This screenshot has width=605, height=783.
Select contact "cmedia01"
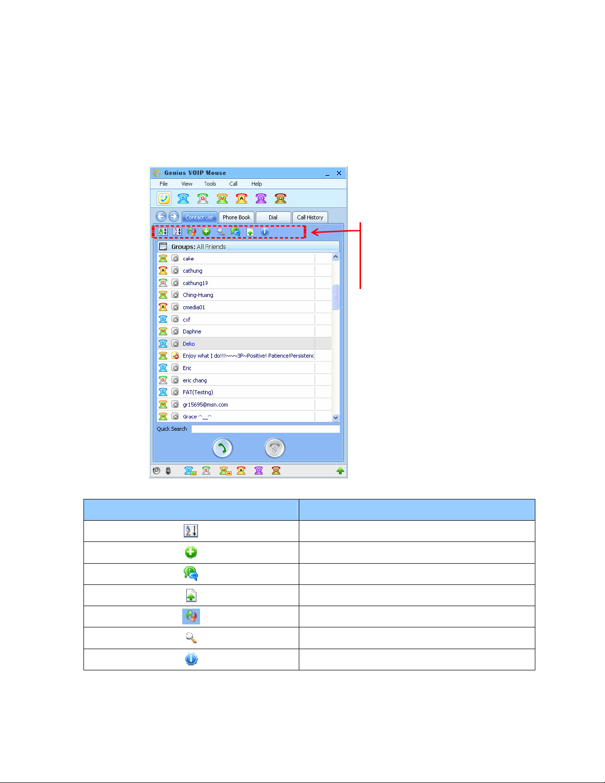[244, 307]
